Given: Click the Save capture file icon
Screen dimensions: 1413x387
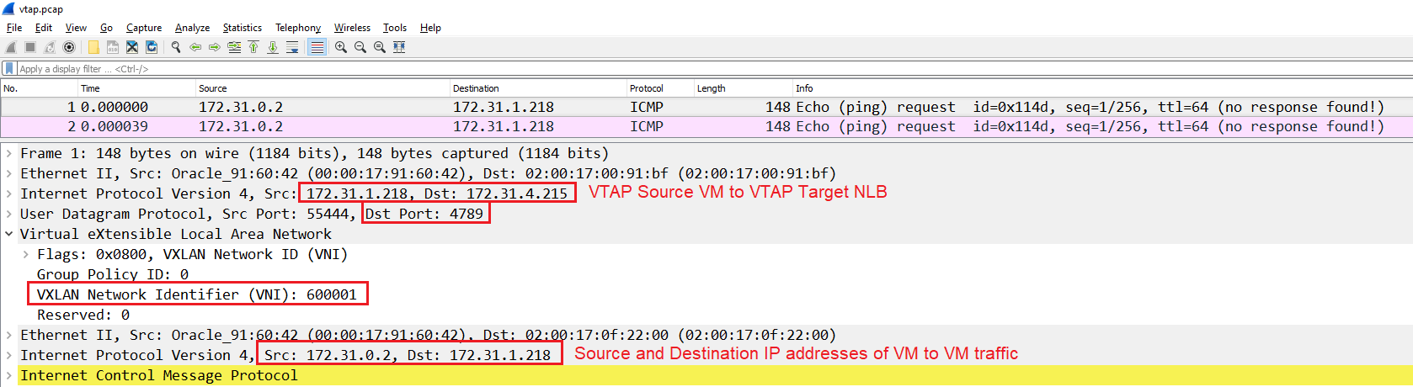Looking at the screenshot, I should coord(113,47).
